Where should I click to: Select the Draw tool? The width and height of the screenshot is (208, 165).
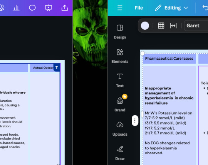[120, 153]
